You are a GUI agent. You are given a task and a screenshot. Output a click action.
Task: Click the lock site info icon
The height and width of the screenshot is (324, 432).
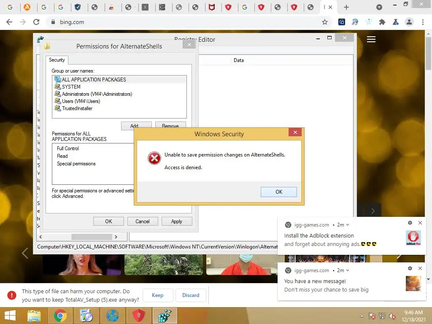[x=53, y=22]
